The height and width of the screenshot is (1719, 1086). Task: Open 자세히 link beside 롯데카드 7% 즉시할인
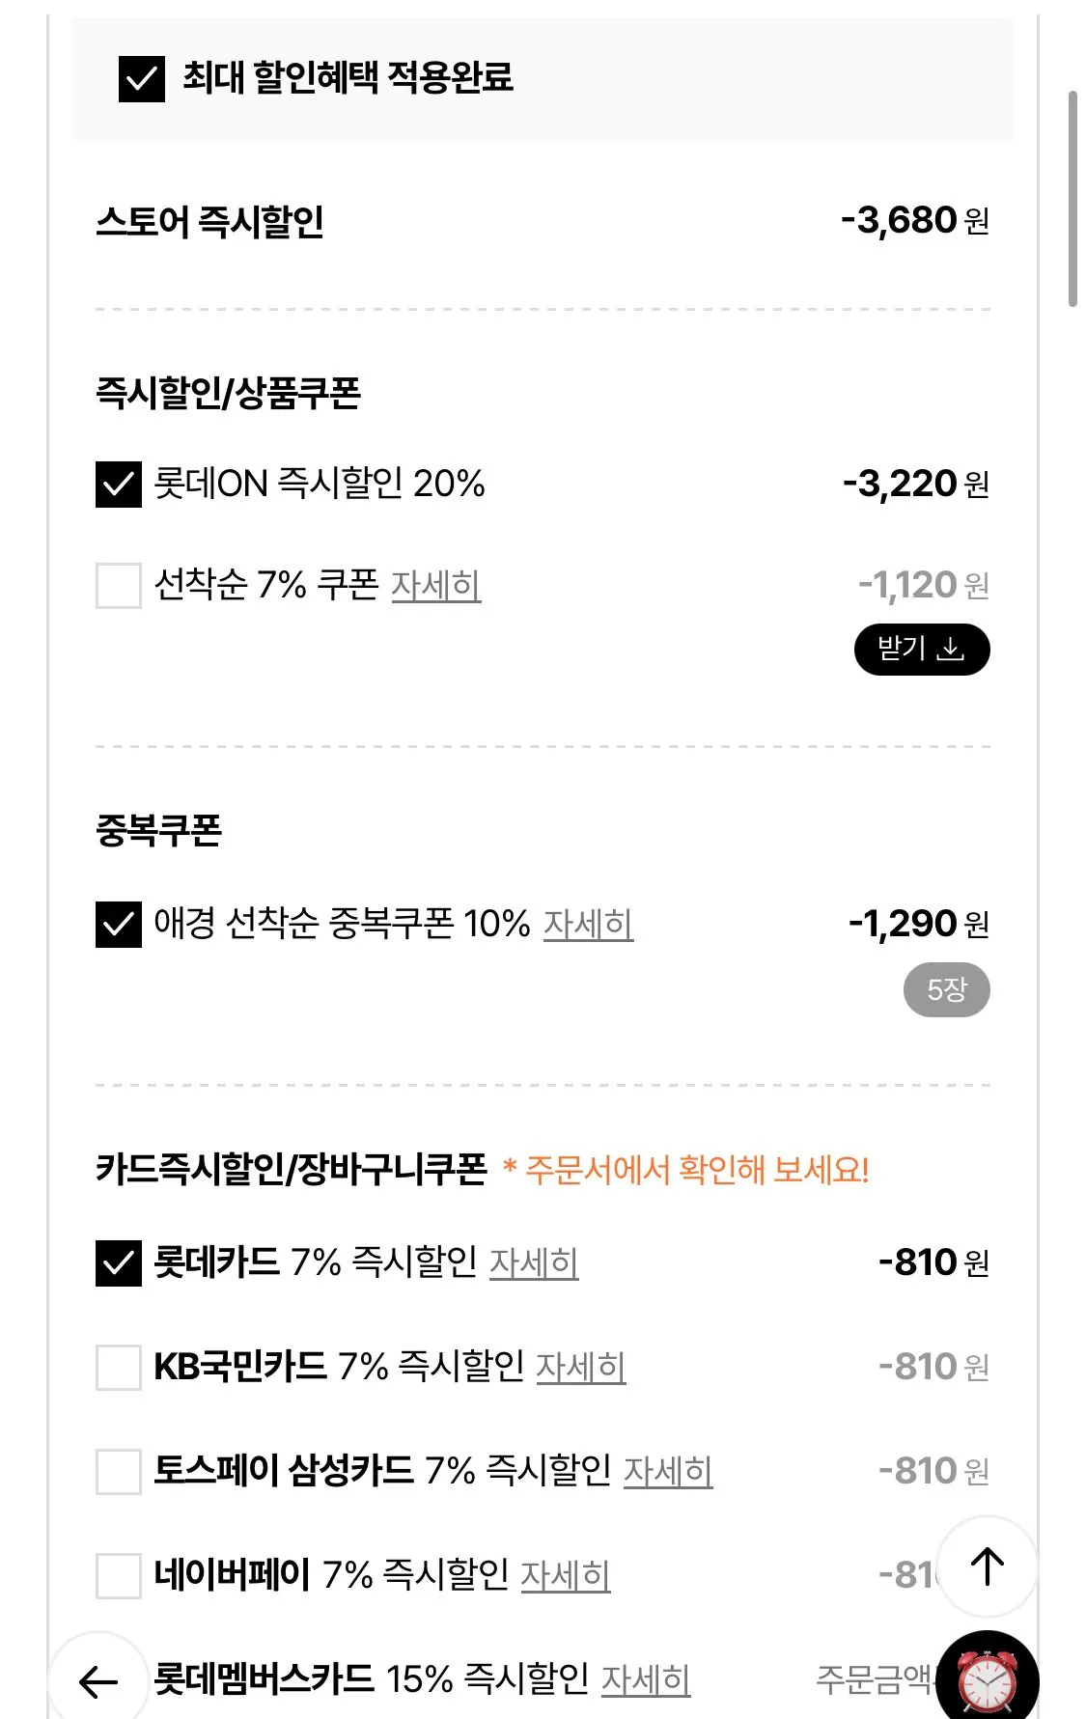click(534, 1263)
